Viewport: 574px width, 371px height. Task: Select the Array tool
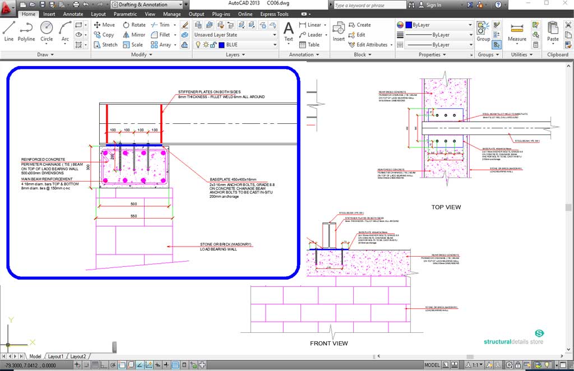tap(161, 45)
